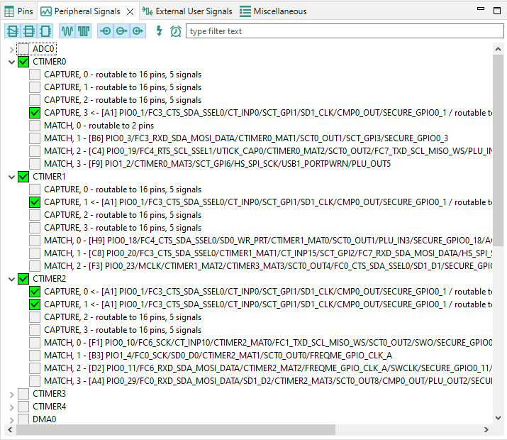Screen dimensions: 507x440
Task: Check CTIMER0 MATCH, 3 PIO1_2 checkbox
Action: (35, 164)
